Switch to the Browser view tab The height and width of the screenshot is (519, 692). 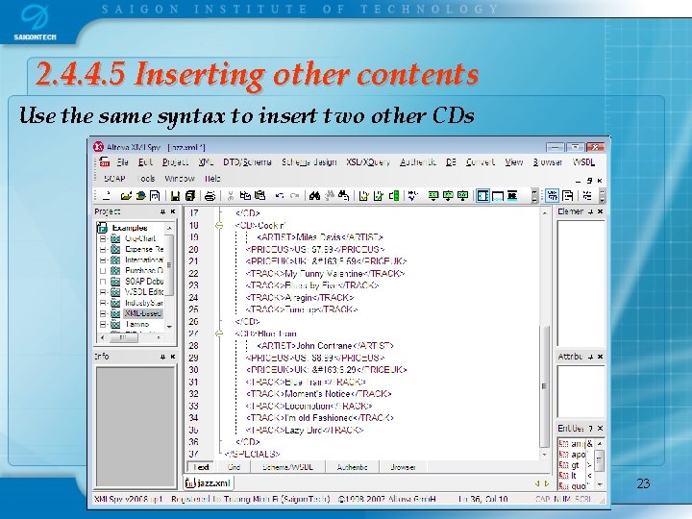tap(403, 467)
